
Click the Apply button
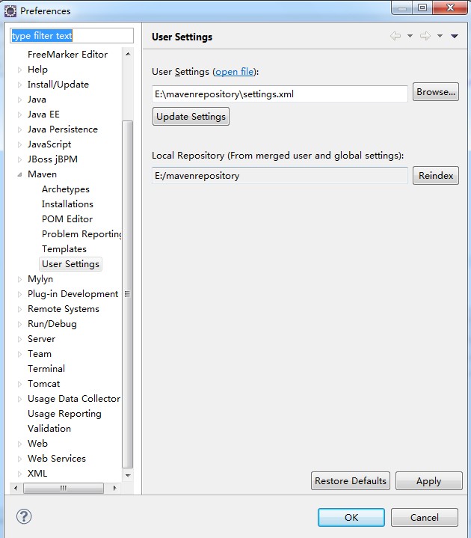429,481
